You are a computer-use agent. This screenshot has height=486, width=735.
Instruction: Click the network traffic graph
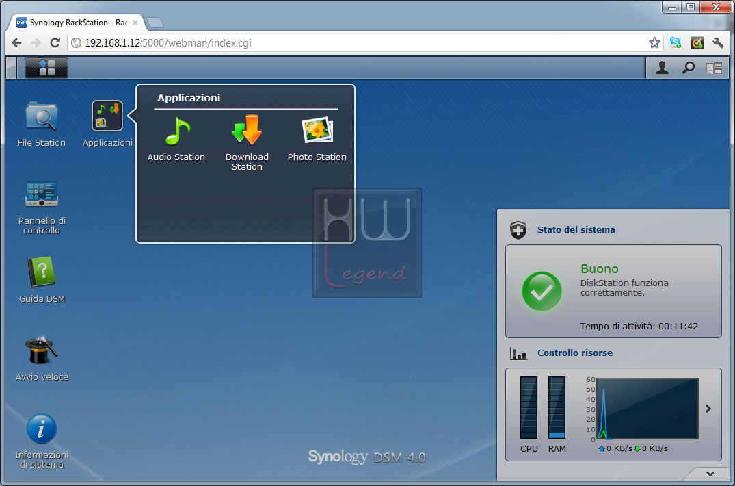point(647,409)
